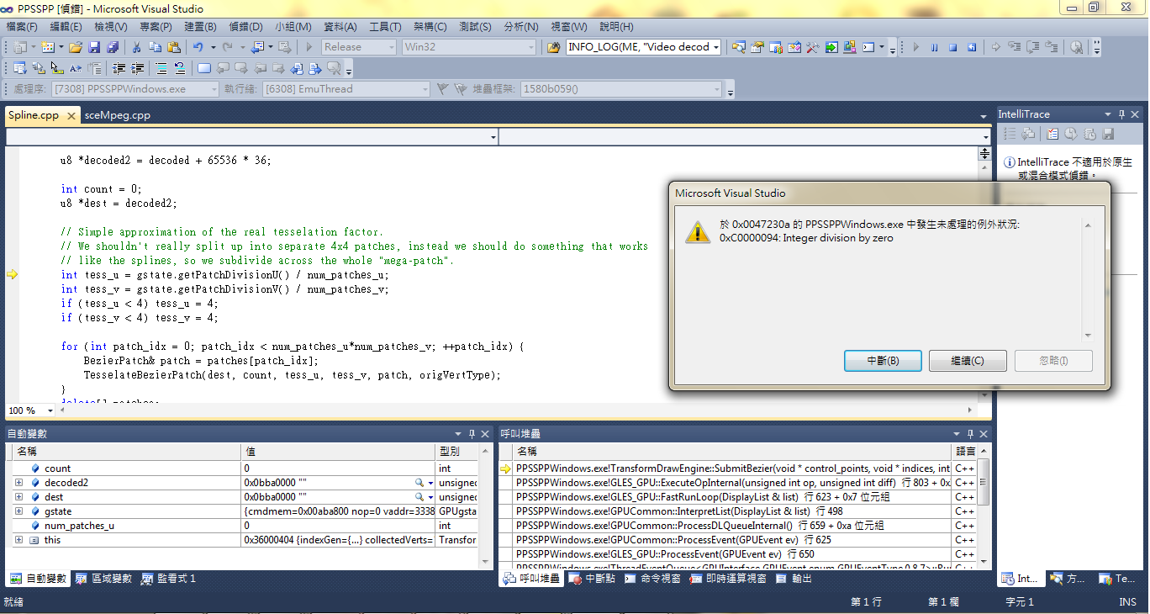The width and height of the screenshot is (1150, 614).
Task: Switch to the 區域變數 tab
Action: [x=103, y=579]
